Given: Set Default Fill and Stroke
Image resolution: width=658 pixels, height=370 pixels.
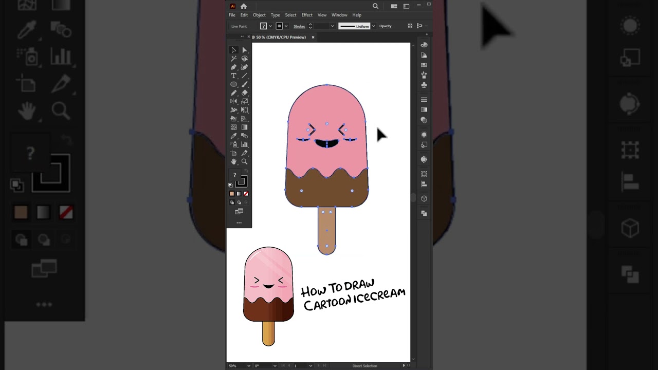Looking at the screenshot, I should coord(231,185).
